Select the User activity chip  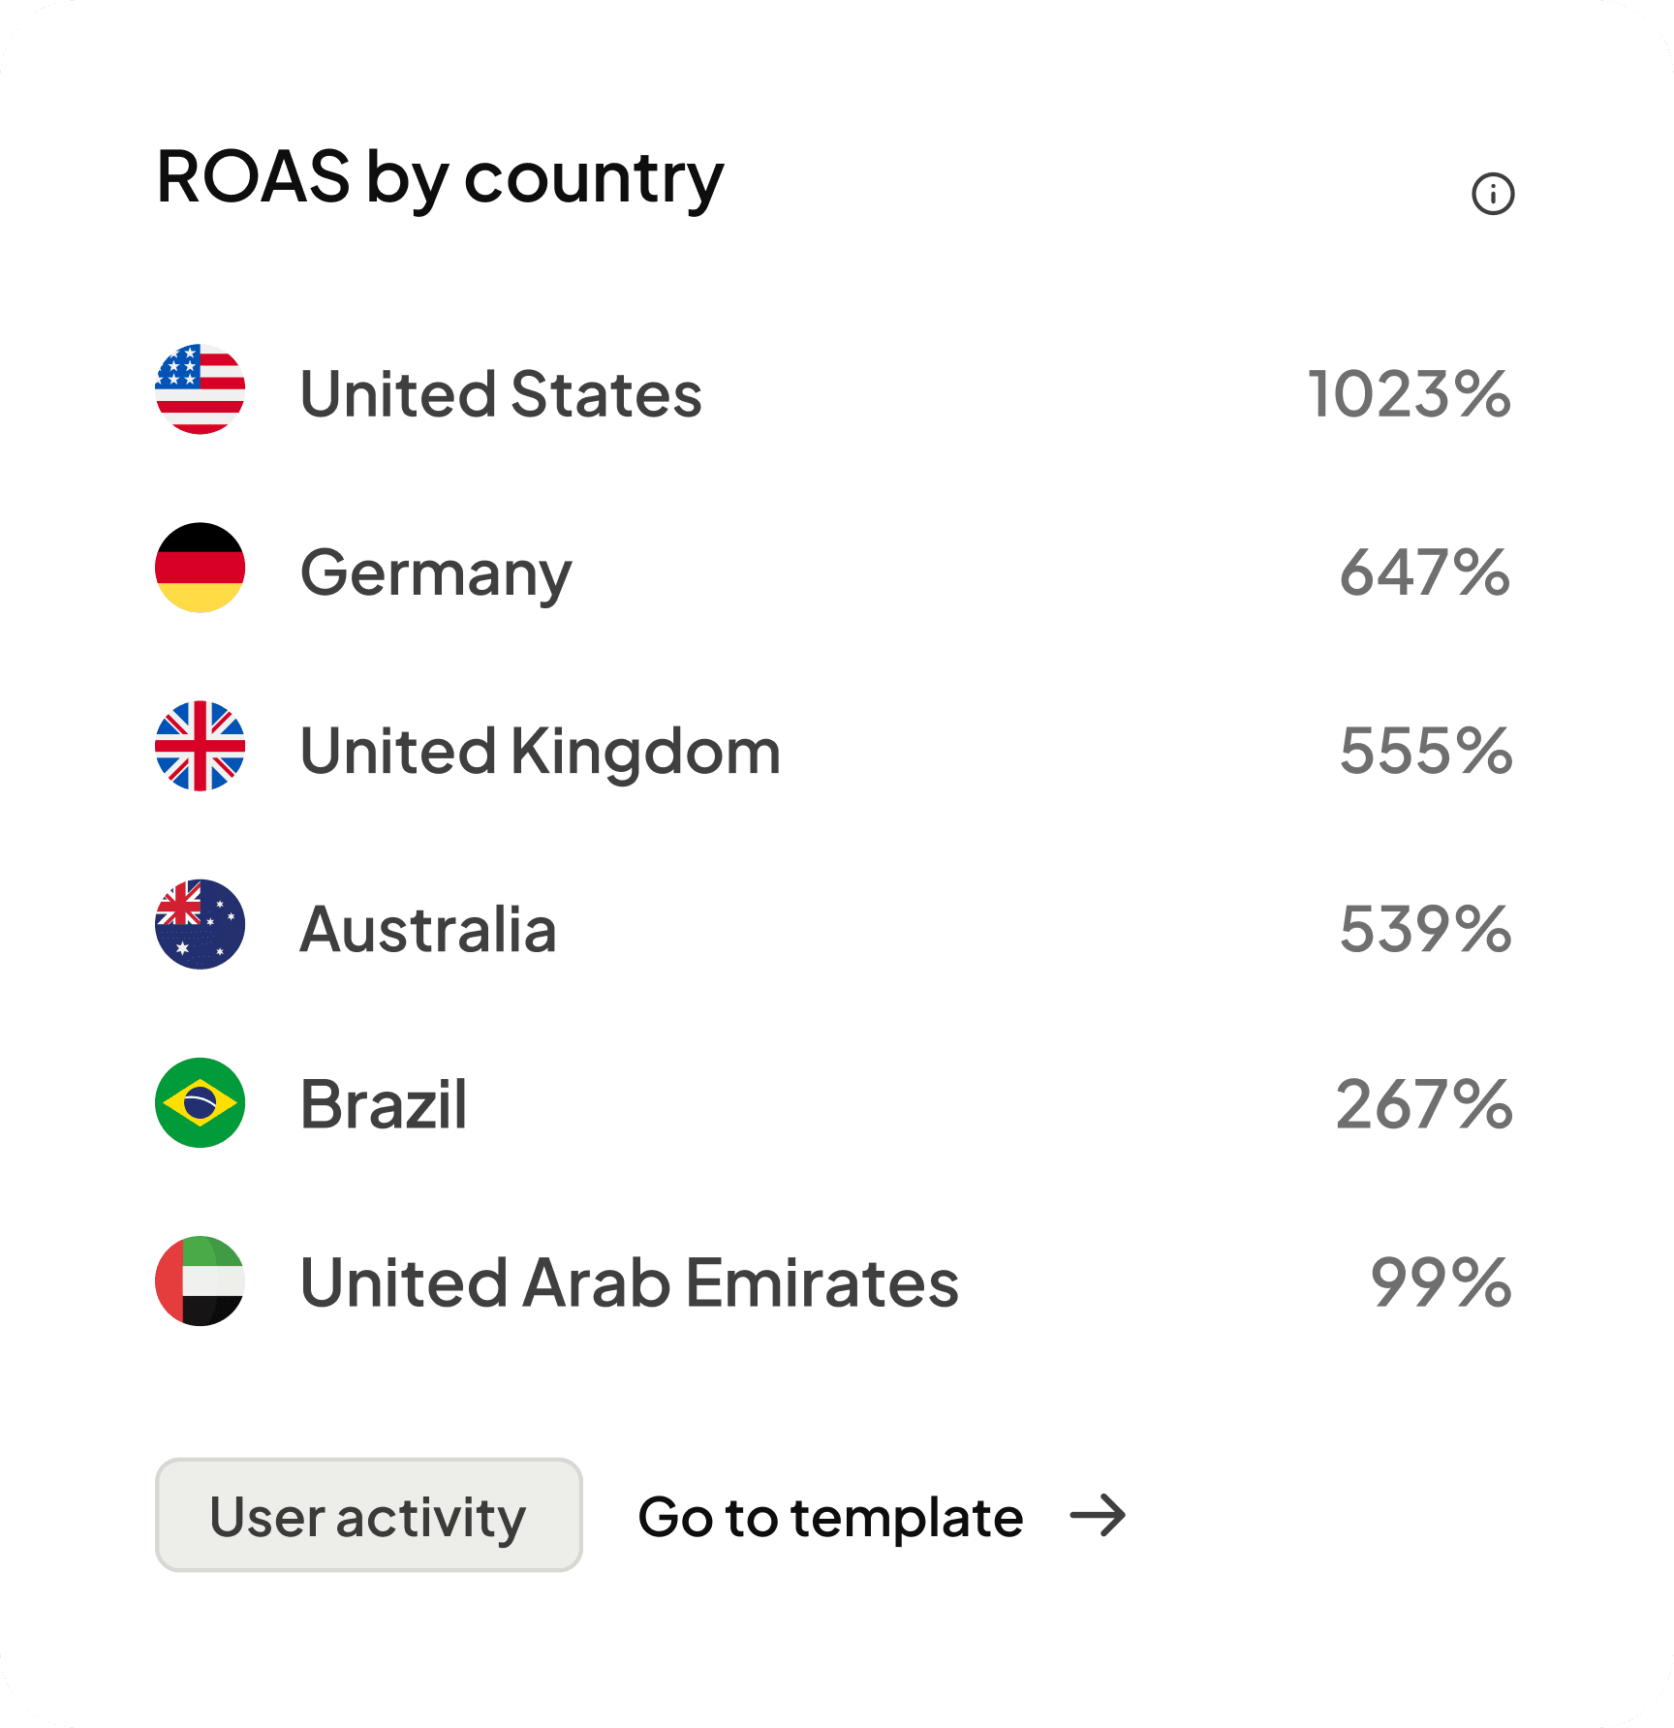pyautogui.click(x=368, y=1516)
